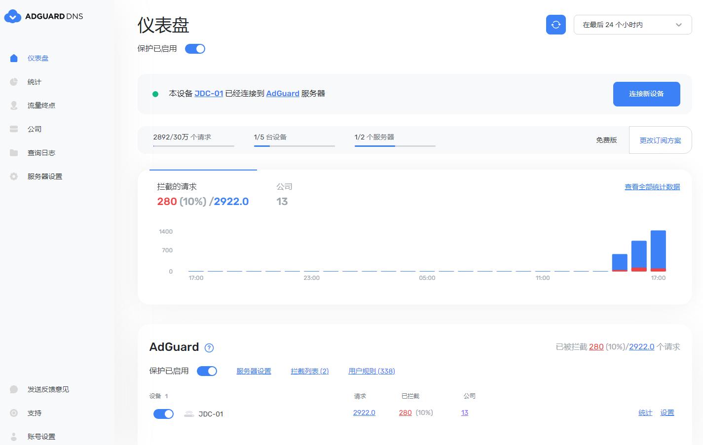703x445 pixels.
Task: Open the 公司 companies section
Action: pyautogui.click(x=34, y=129)
